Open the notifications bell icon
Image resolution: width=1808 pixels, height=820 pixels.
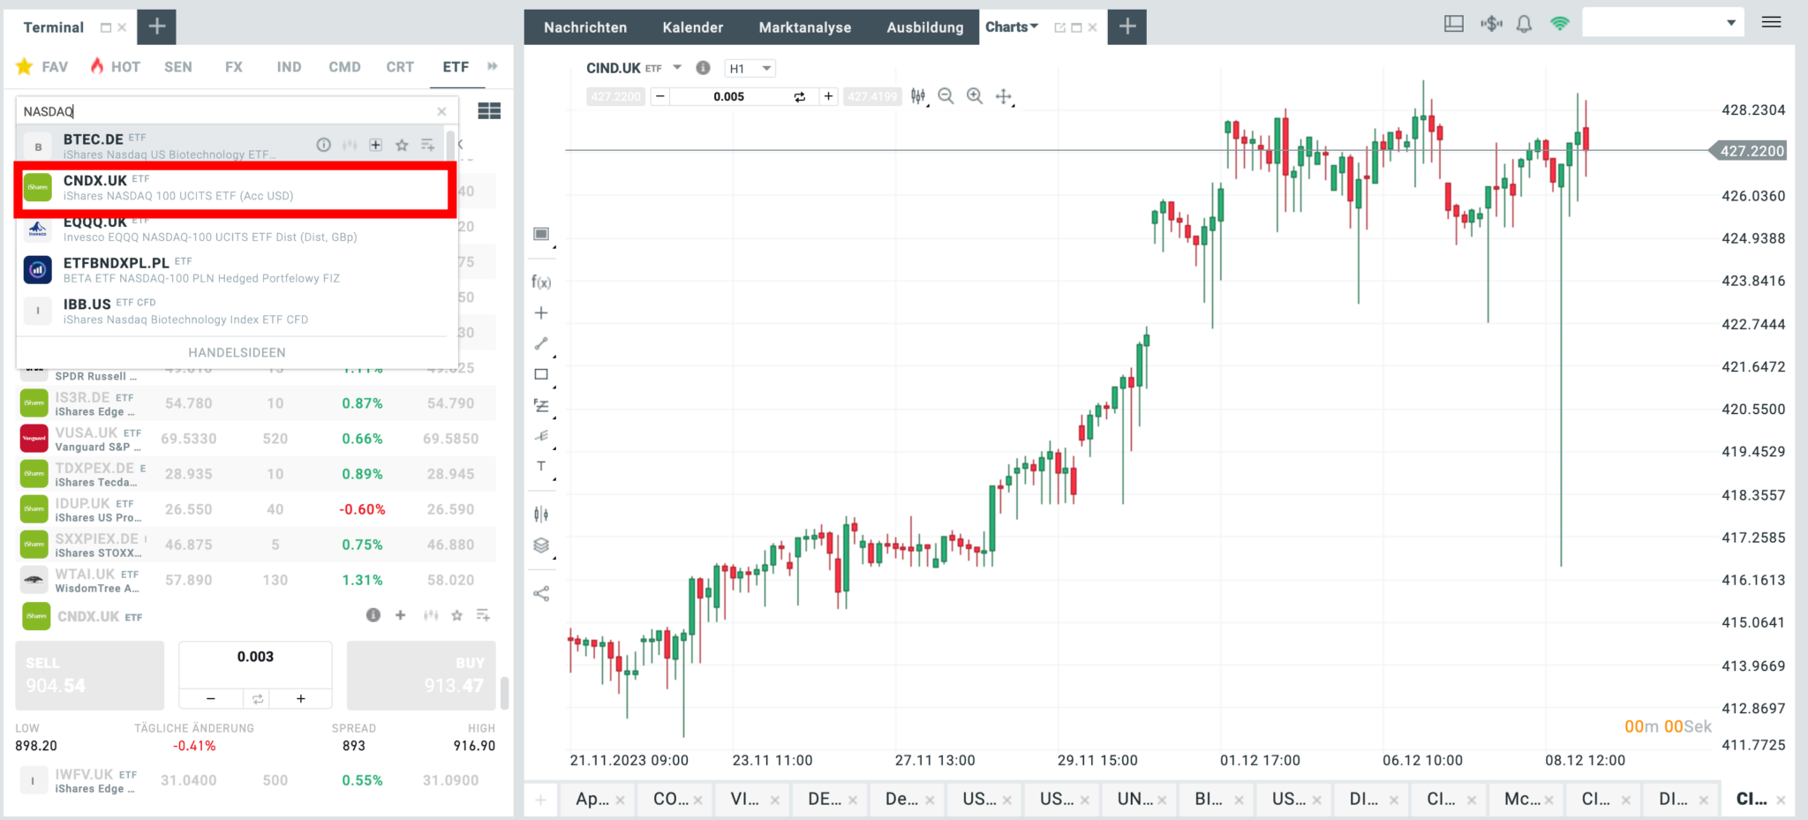[1524, 25]
